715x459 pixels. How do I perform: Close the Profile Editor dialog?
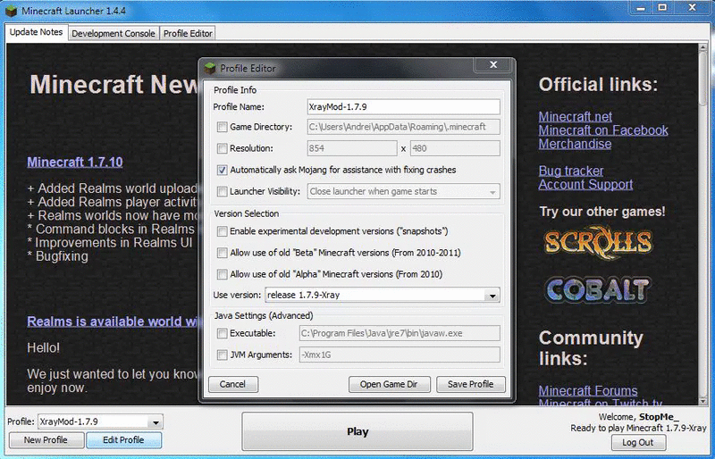[493, 64]
